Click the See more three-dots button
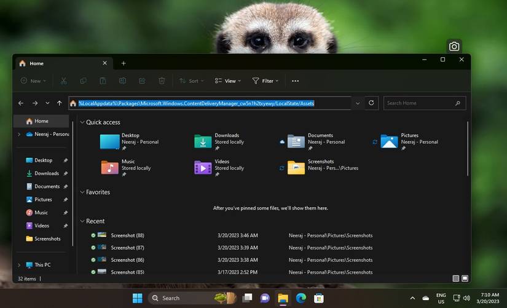Viewport: 507px width, 308px height. [295, 81]
